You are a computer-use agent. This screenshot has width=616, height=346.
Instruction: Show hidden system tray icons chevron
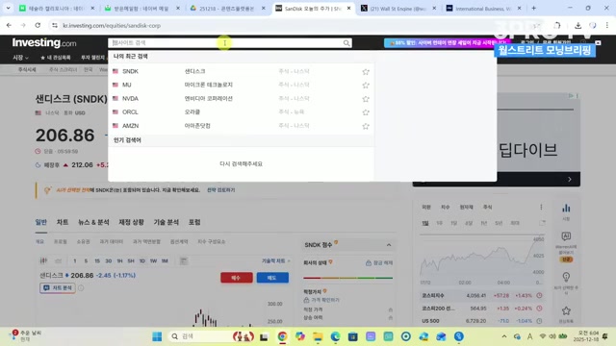pos(504,336)
